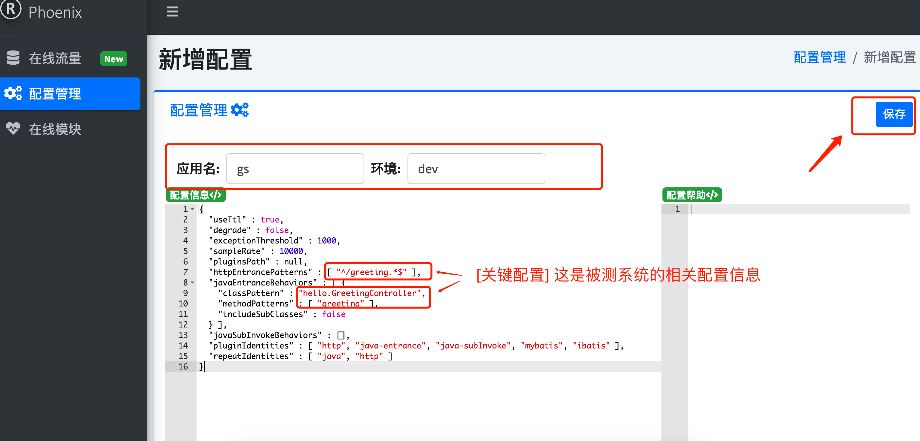
Task: Click the gears icon in sidebar 配置管理
Action: click(13, 93)
